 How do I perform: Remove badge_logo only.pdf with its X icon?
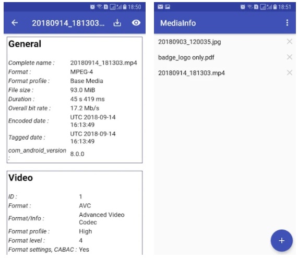click(x=290, y=57)
